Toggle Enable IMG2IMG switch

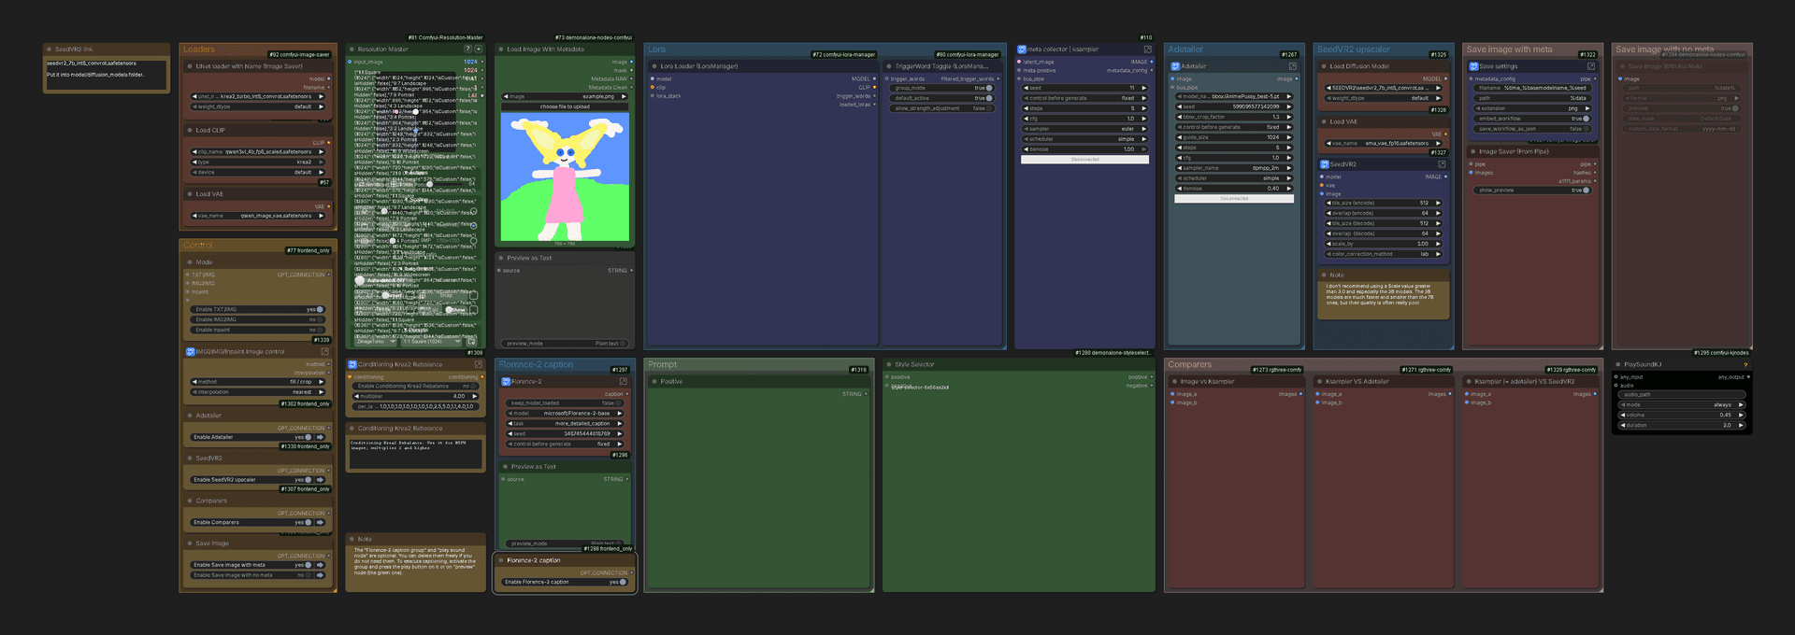pos(320,319)
